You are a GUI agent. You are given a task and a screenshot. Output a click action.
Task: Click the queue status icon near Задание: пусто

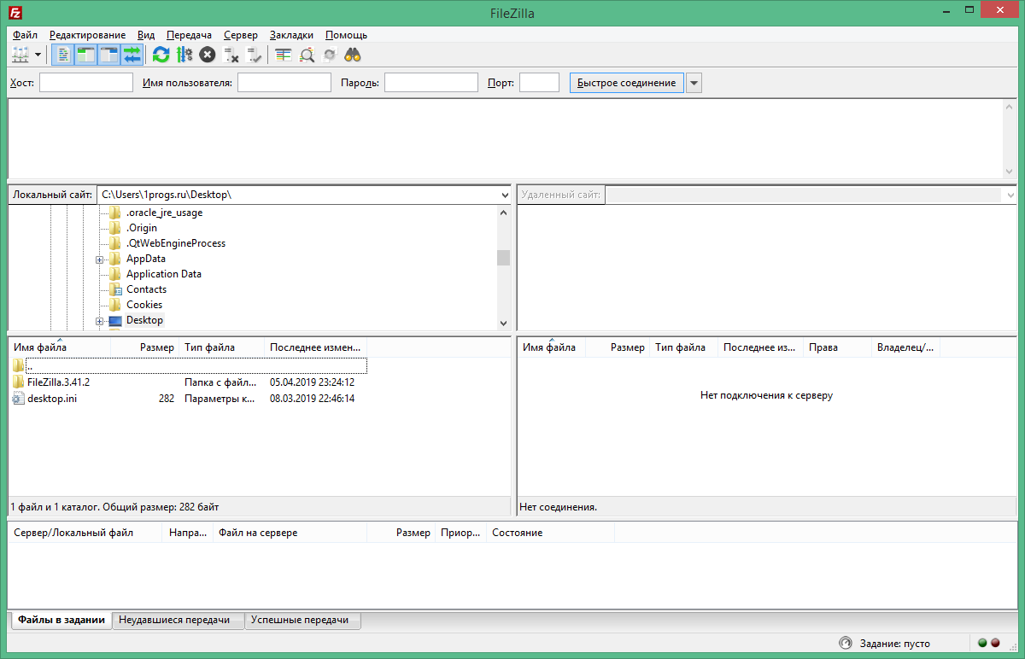click(846, 643)
